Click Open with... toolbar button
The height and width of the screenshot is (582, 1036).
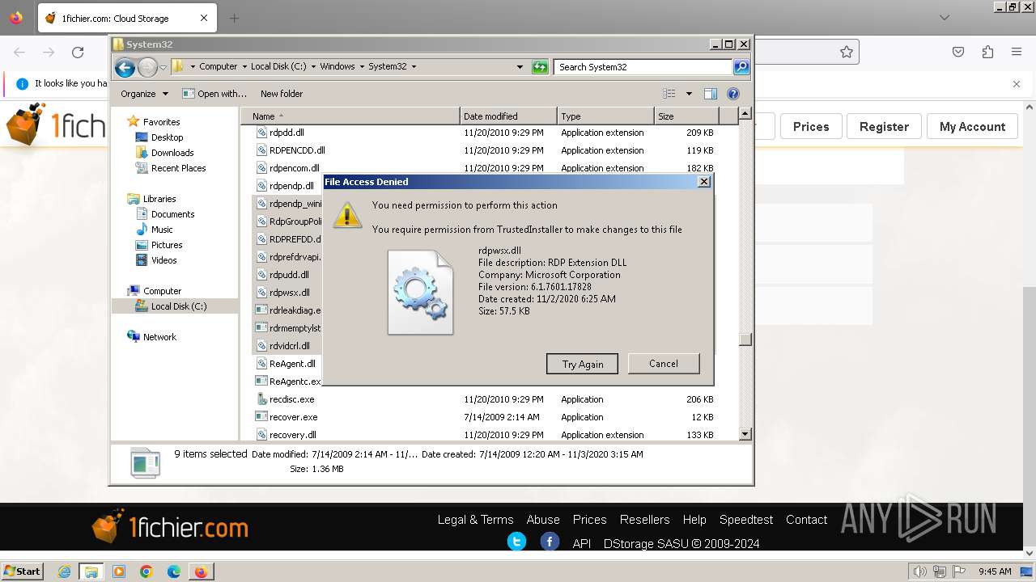pyautogui.click(x=214, y=94)
